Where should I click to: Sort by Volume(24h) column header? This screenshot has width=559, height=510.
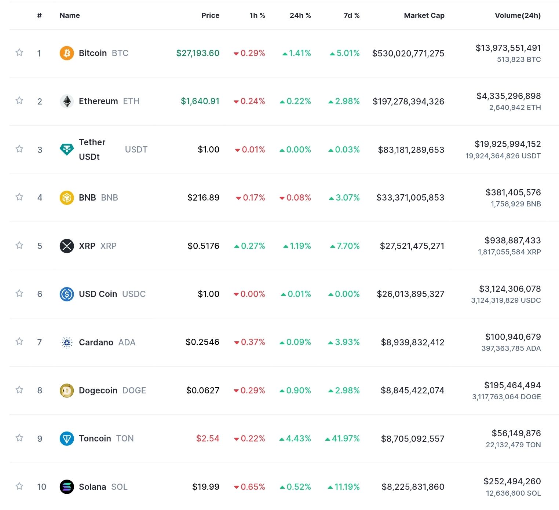click(x=518, y=15)
